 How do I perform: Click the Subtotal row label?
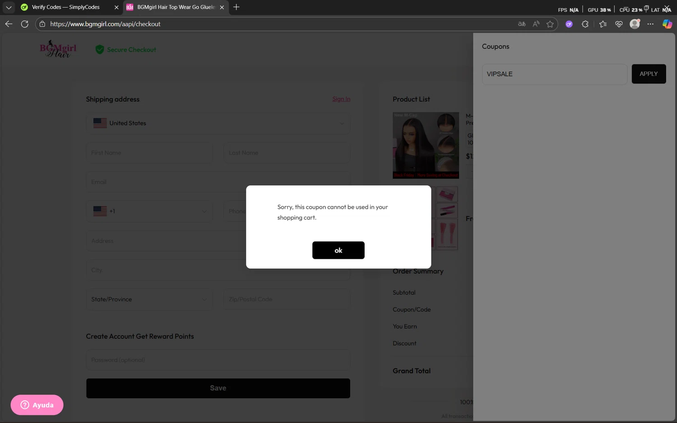(404, 293)
